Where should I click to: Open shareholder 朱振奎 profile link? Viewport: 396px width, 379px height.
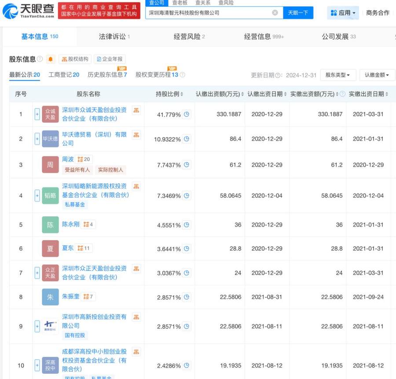[71, 296]
